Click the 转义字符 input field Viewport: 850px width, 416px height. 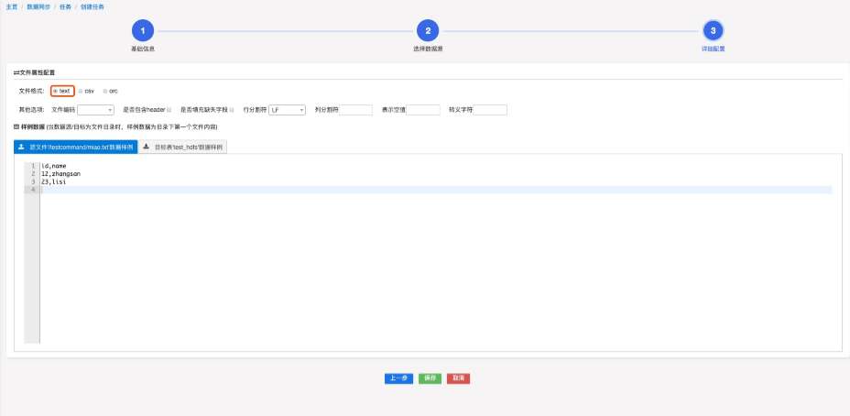click(490, 110)
